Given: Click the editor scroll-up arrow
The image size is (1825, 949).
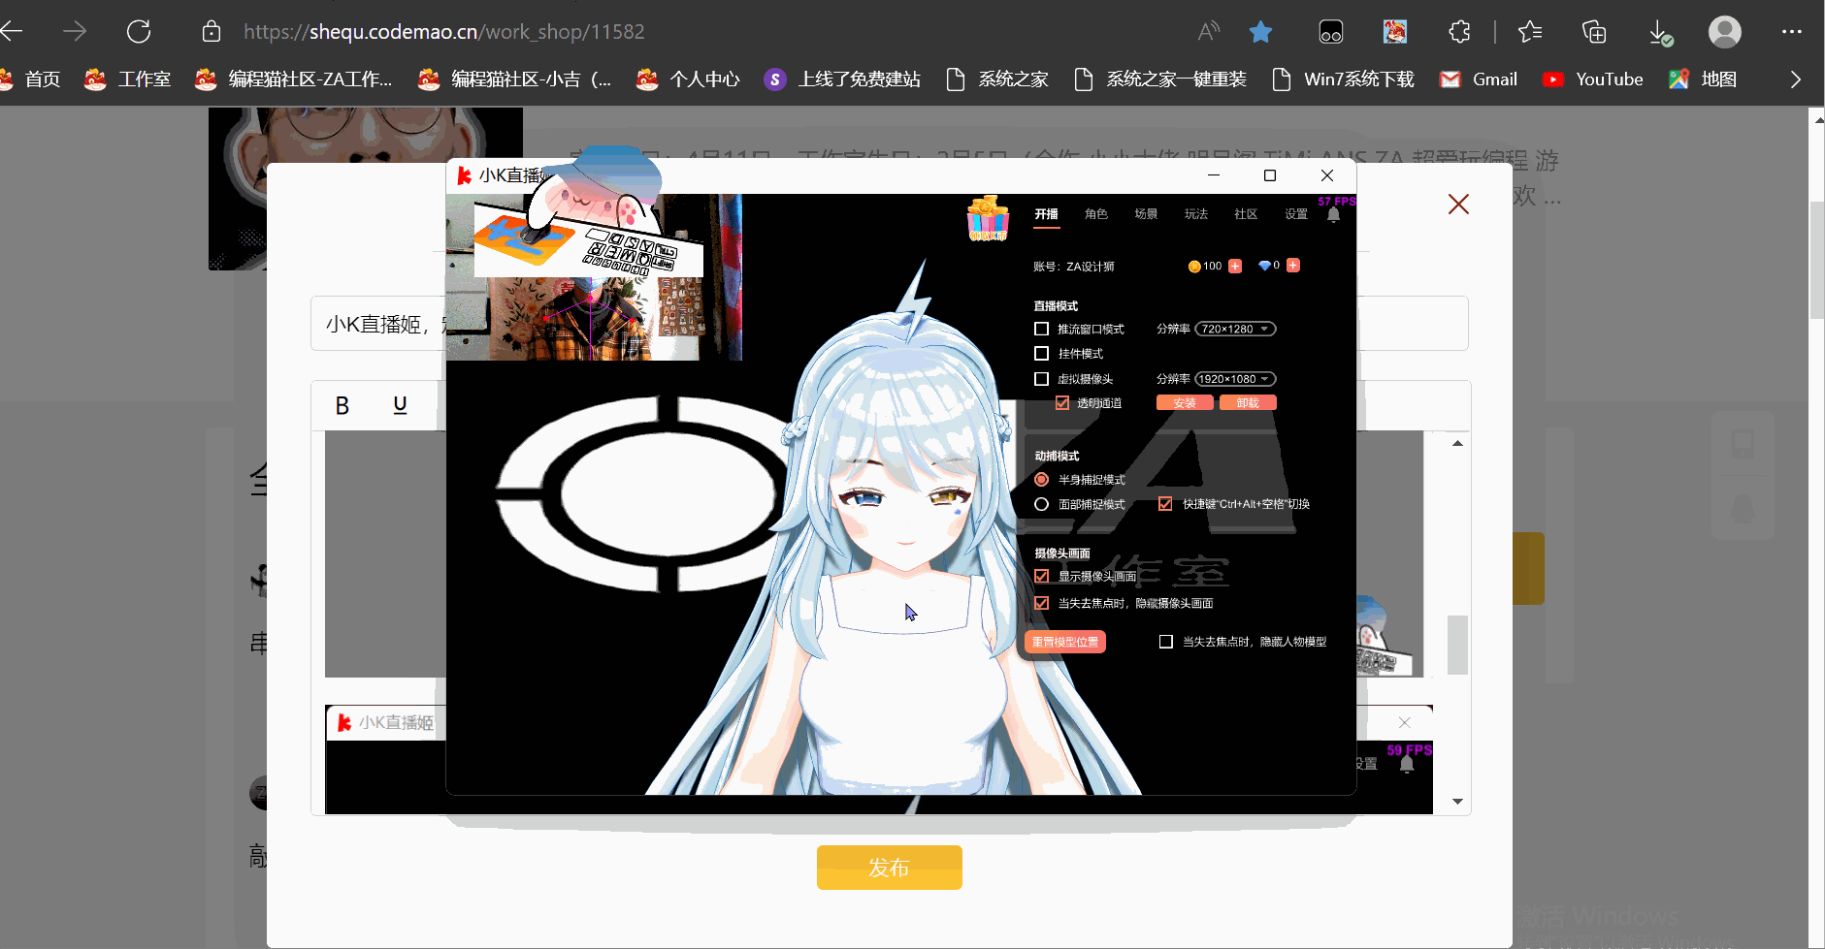Looking at the screenshot, I should click(x=1457, y=443).
